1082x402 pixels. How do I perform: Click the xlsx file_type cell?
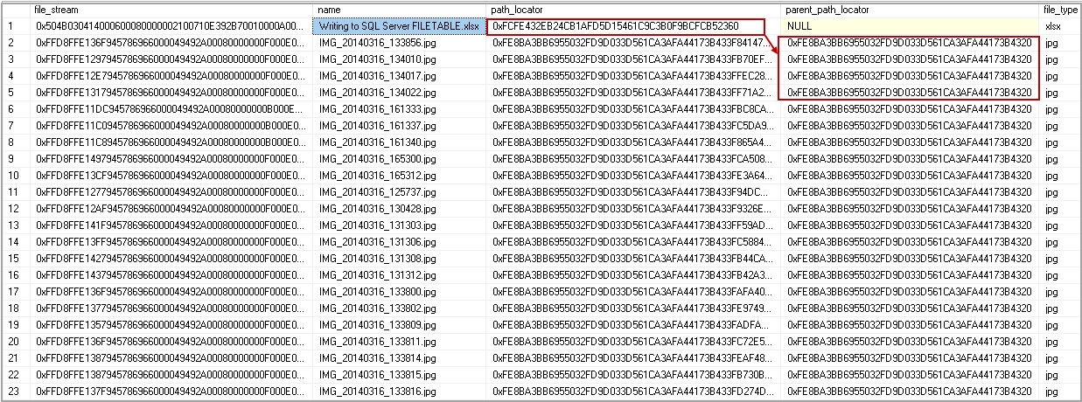pyautogui.click(x=1060, y=26)
